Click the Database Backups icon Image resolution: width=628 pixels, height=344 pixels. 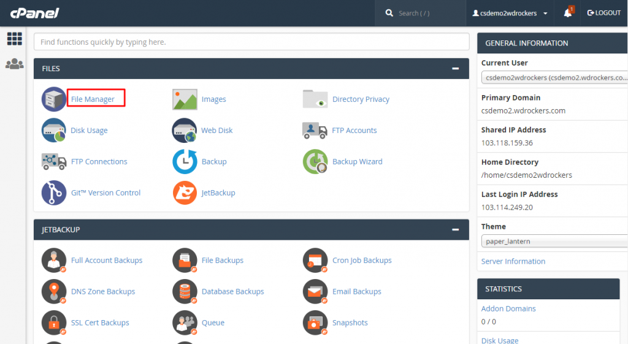coord(185,291)
